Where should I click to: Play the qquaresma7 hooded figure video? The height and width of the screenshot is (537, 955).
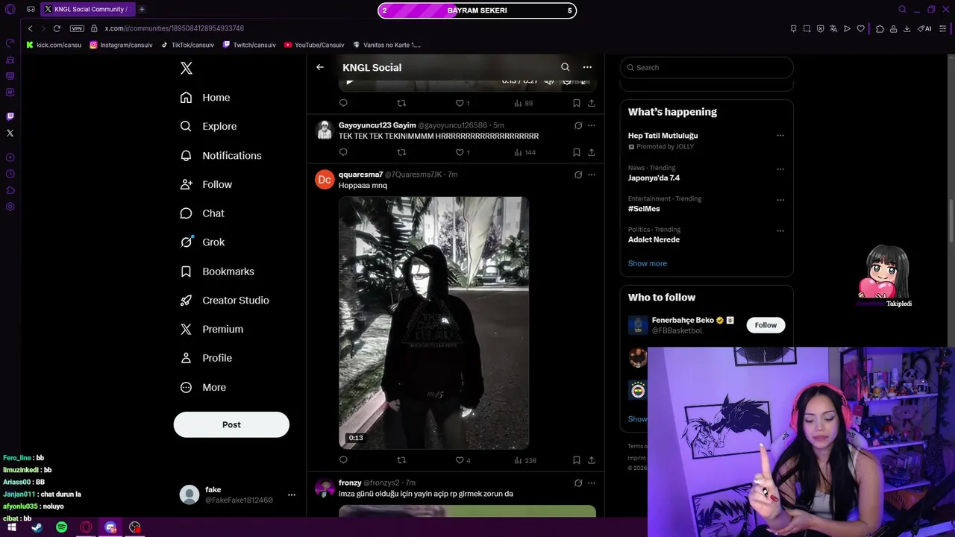433,323
